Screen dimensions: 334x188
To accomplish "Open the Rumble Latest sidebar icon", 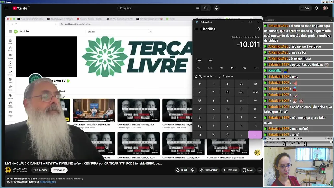I will click(x=10, y=88).
